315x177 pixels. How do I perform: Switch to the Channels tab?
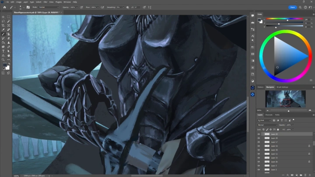(x=269, y=115)
